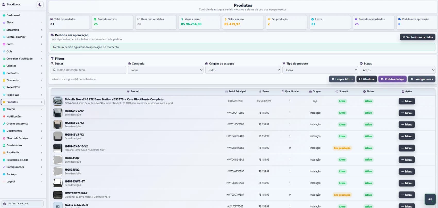Click the Atualizar button

coord(367,79)
